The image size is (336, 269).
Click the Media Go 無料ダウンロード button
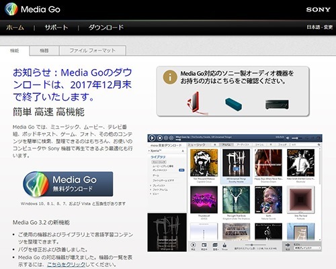click(68, 184)
